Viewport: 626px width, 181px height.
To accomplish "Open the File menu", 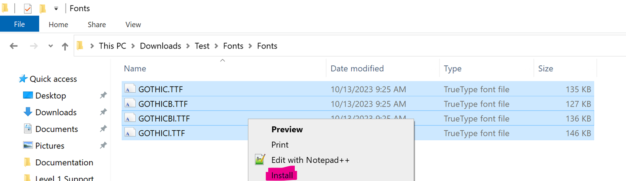I will point(19,24).
